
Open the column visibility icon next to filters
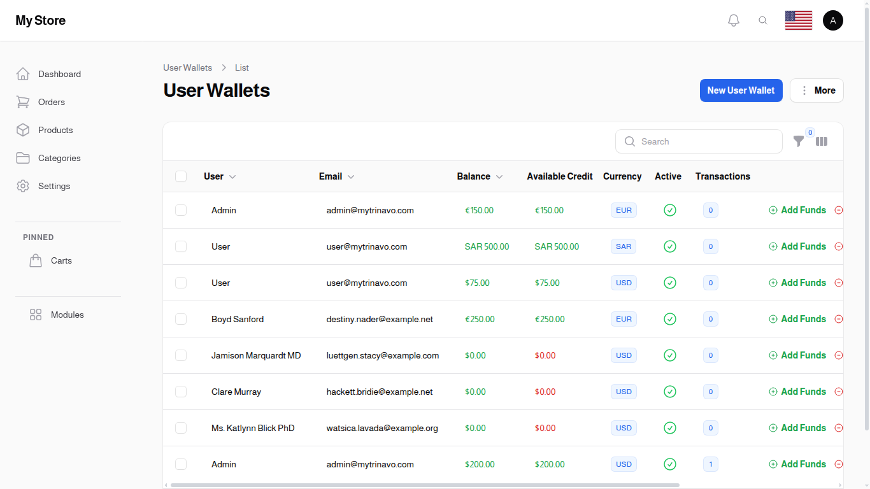[x=822, y=141]
